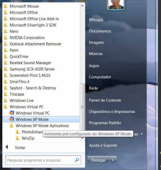Click the Windows Virtual PC application icon
Screen dimensions: 161x170
(x=12, y=113)
